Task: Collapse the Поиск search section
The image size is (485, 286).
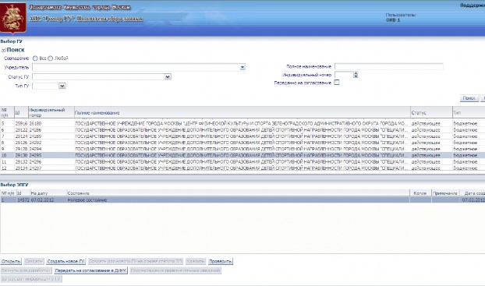Action: [3, 50]
